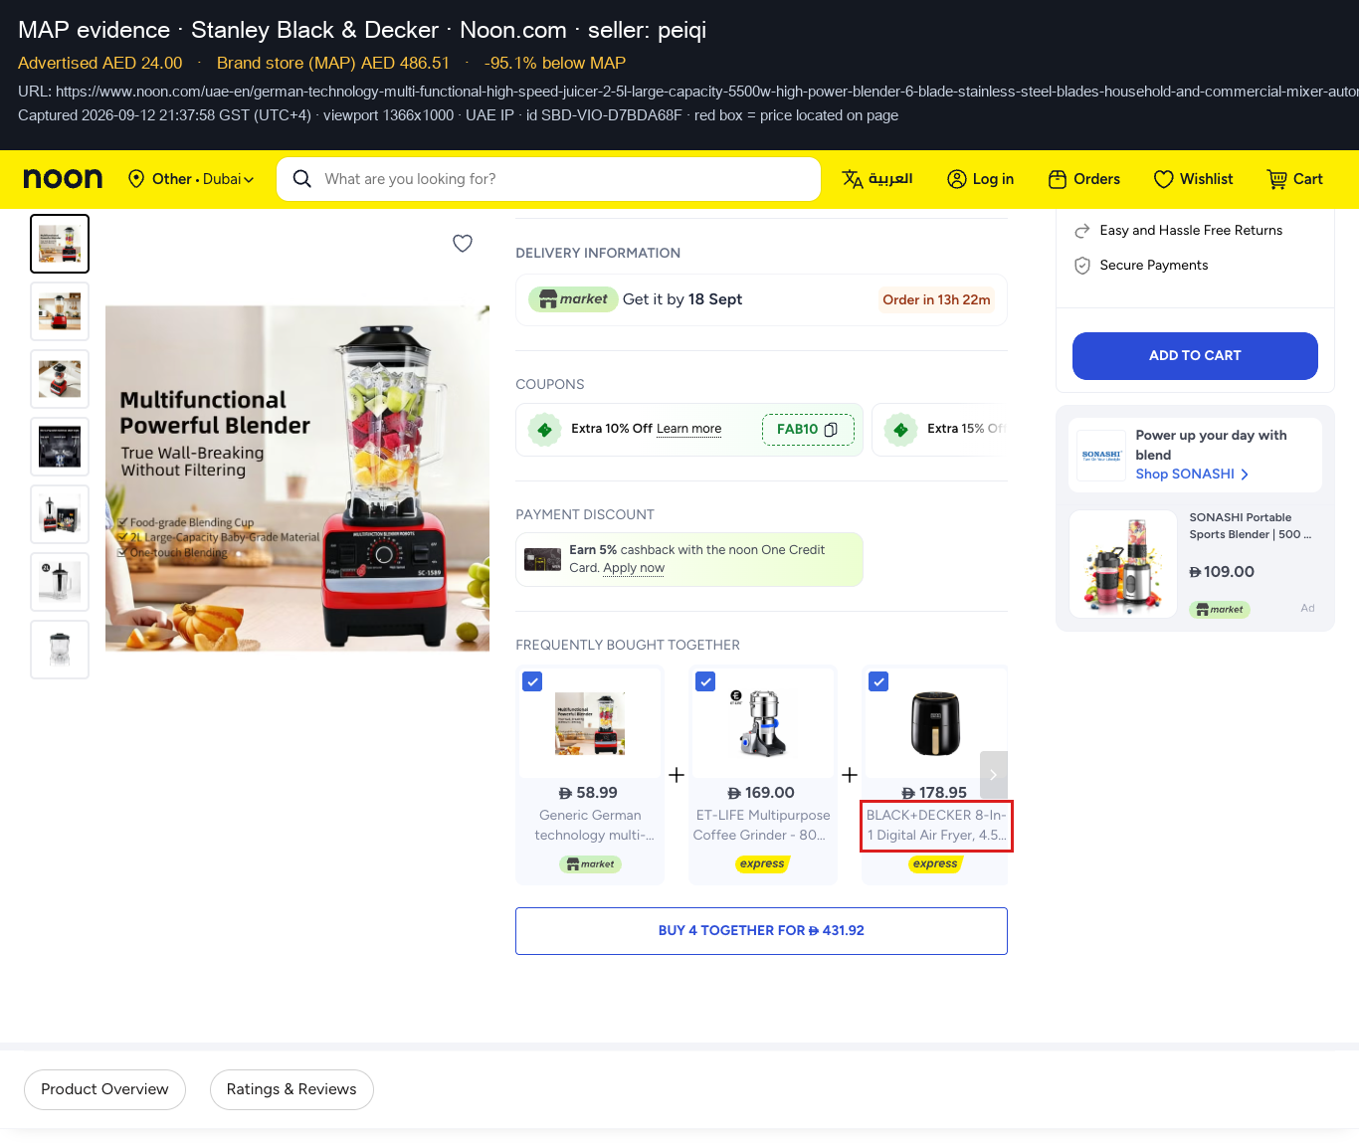Click the 109.00 price in the ad
Viewport: 1359px width, 1144px height.
tap(1222, 572)
